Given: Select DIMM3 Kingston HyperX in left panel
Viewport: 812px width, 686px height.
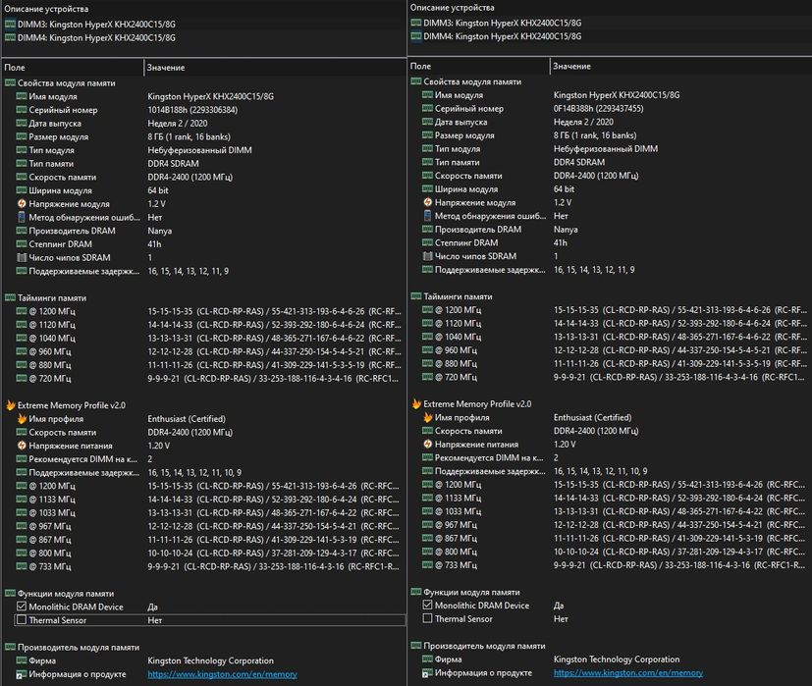Looking at the screenshot, I should (96, 24).
